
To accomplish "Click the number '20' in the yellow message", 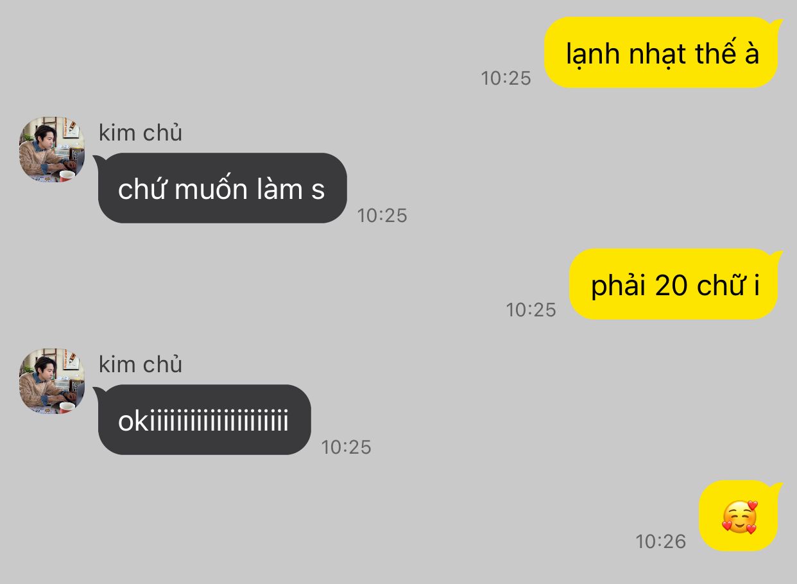I will [671, 286].
